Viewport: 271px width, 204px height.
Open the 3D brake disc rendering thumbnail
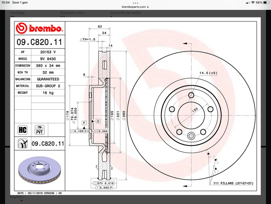coord(39,170)
